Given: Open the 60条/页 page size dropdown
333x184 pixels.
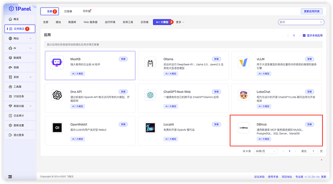Looking at the screenshot, I should (265, 151).
